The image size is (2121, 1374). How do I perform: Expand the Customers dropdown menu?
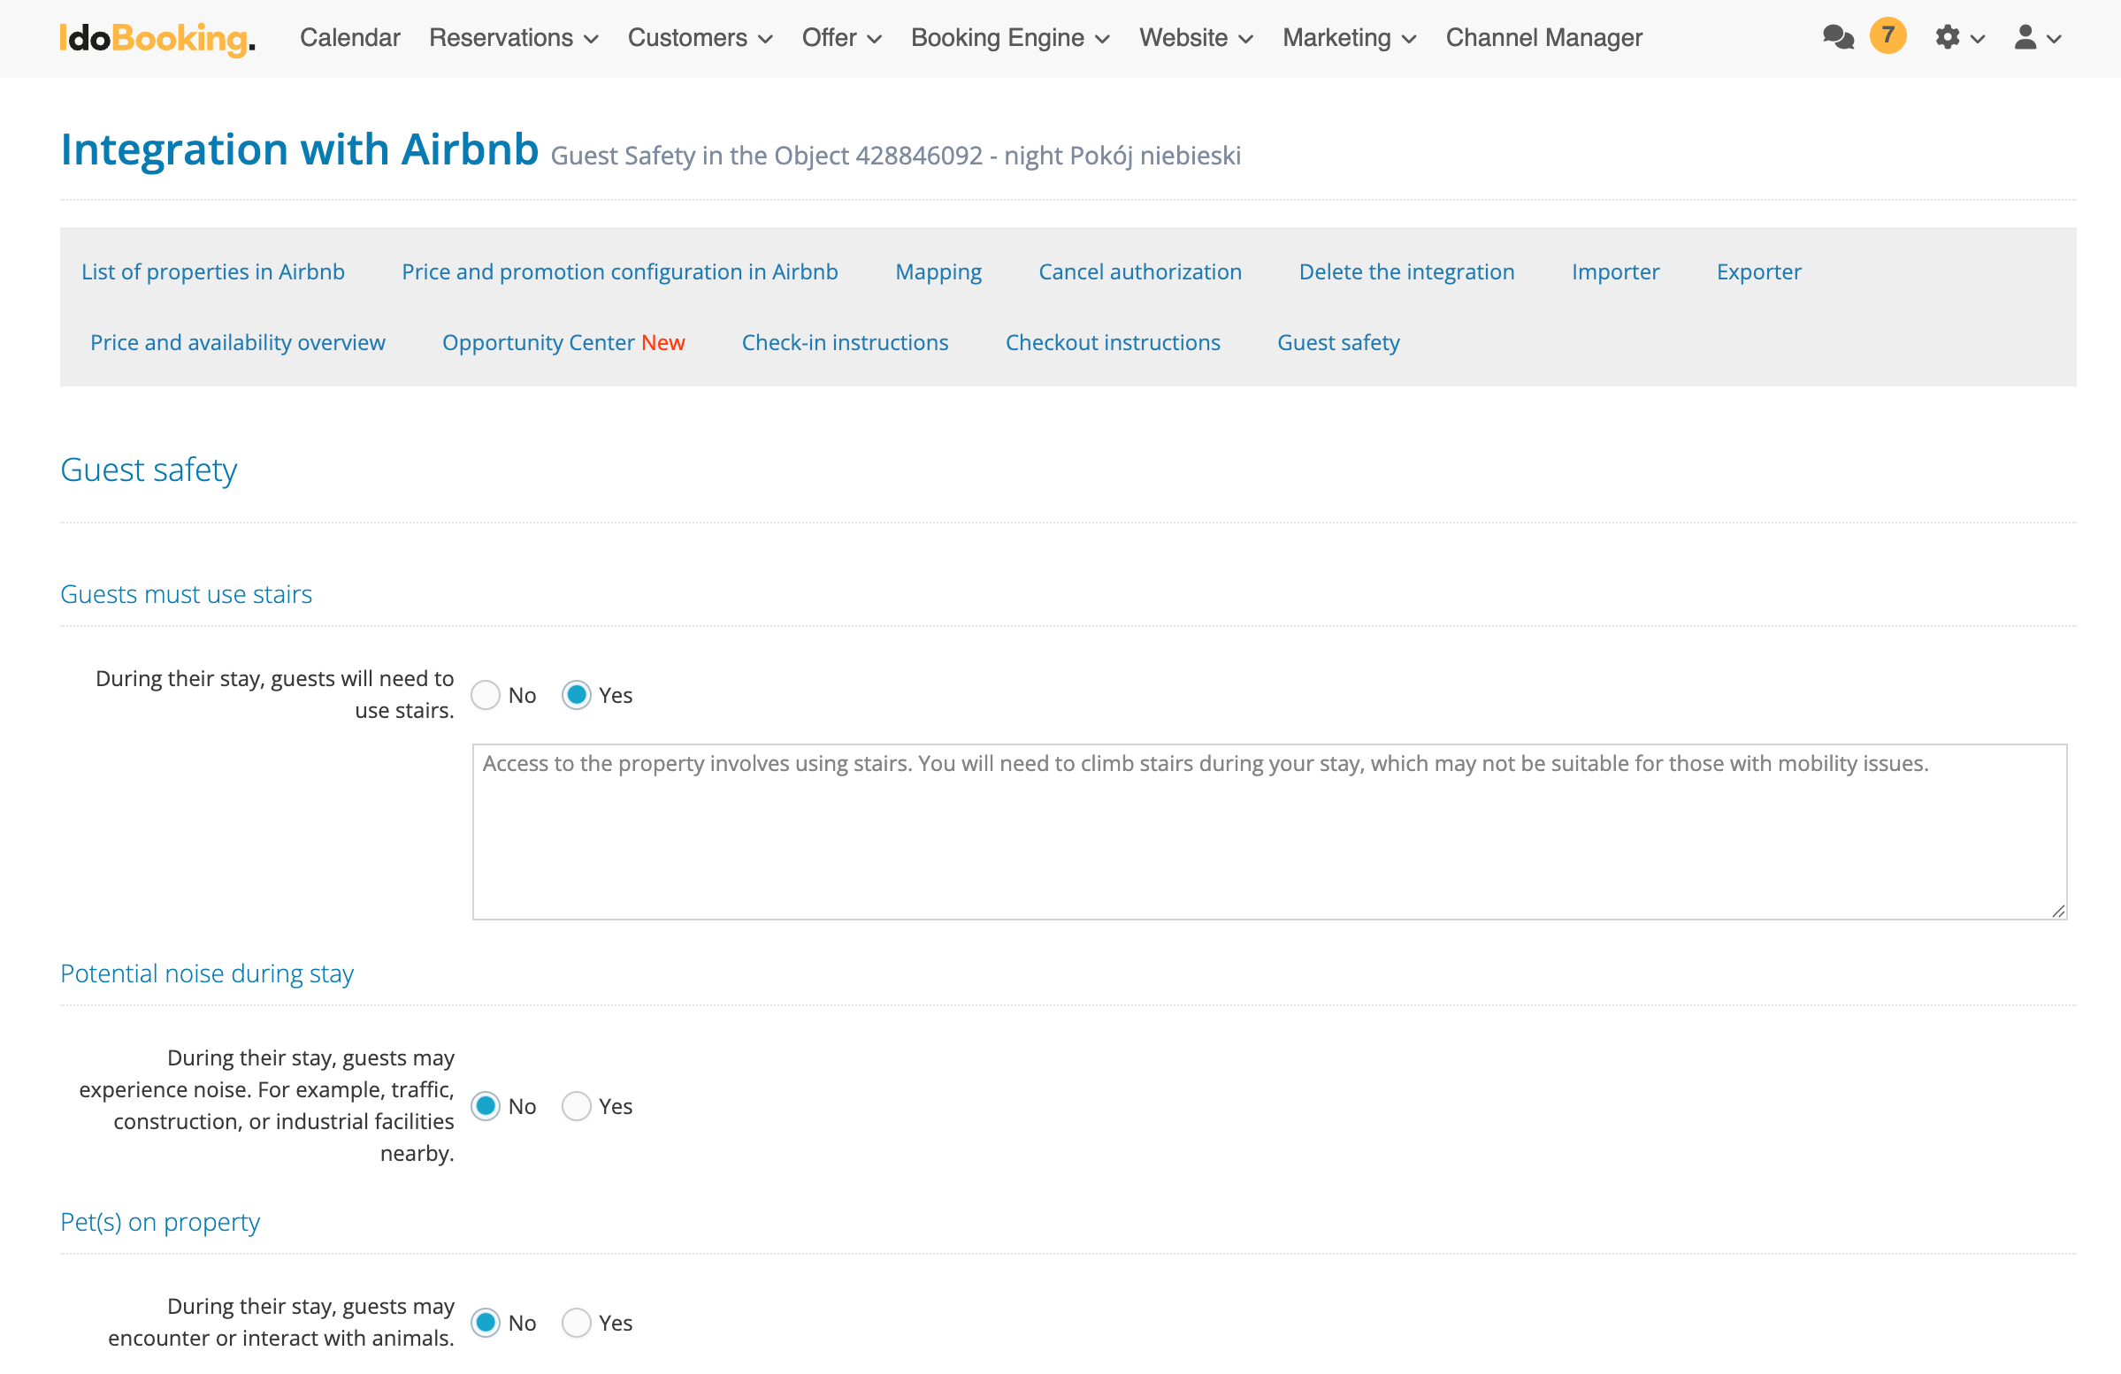click(x=700, y=37)
